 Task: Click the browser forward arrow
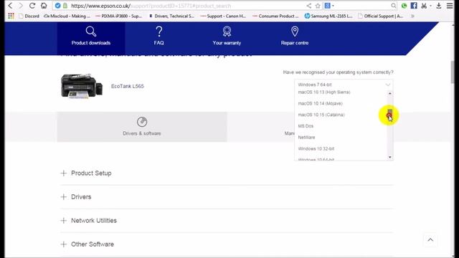pos(21,6)
